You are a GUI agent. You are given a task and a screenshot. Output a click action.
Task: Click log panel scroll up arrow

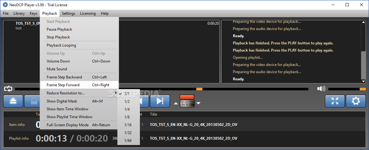(x=363, y=22)
